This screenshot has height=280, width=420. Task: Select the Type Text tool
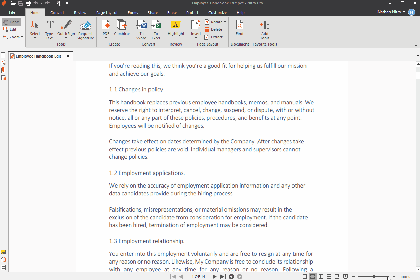coord(49,29)
